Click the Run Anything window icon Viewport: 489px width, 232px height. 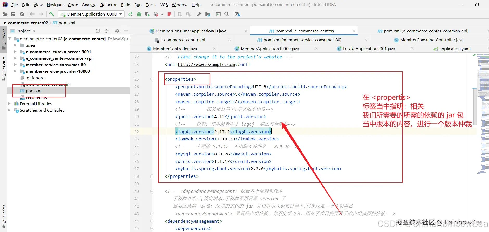(x=218, y=14)
